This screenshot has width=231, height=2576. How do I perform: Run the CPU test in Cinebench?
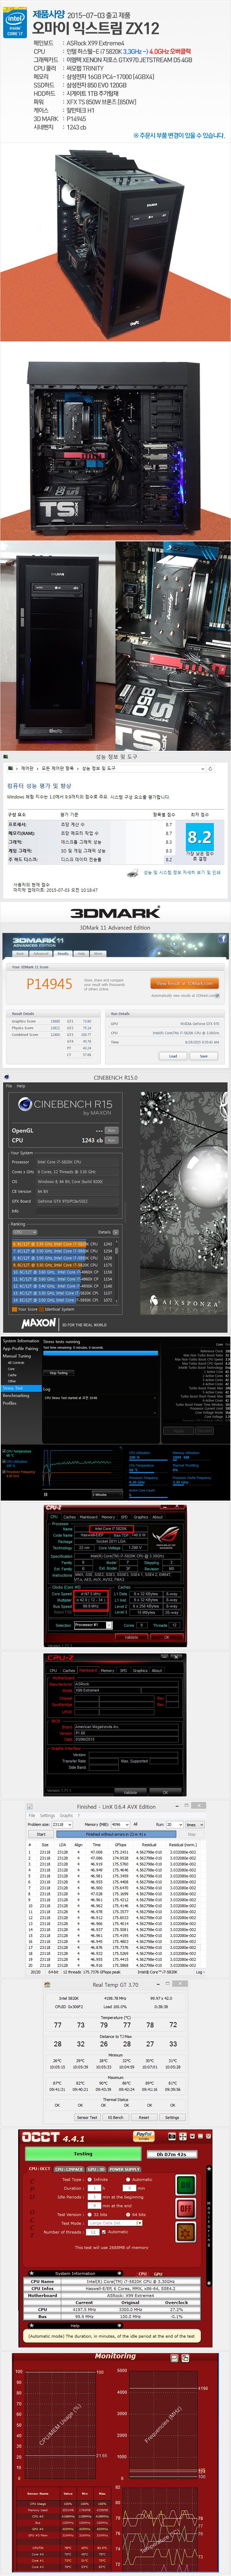[111, 1140]
